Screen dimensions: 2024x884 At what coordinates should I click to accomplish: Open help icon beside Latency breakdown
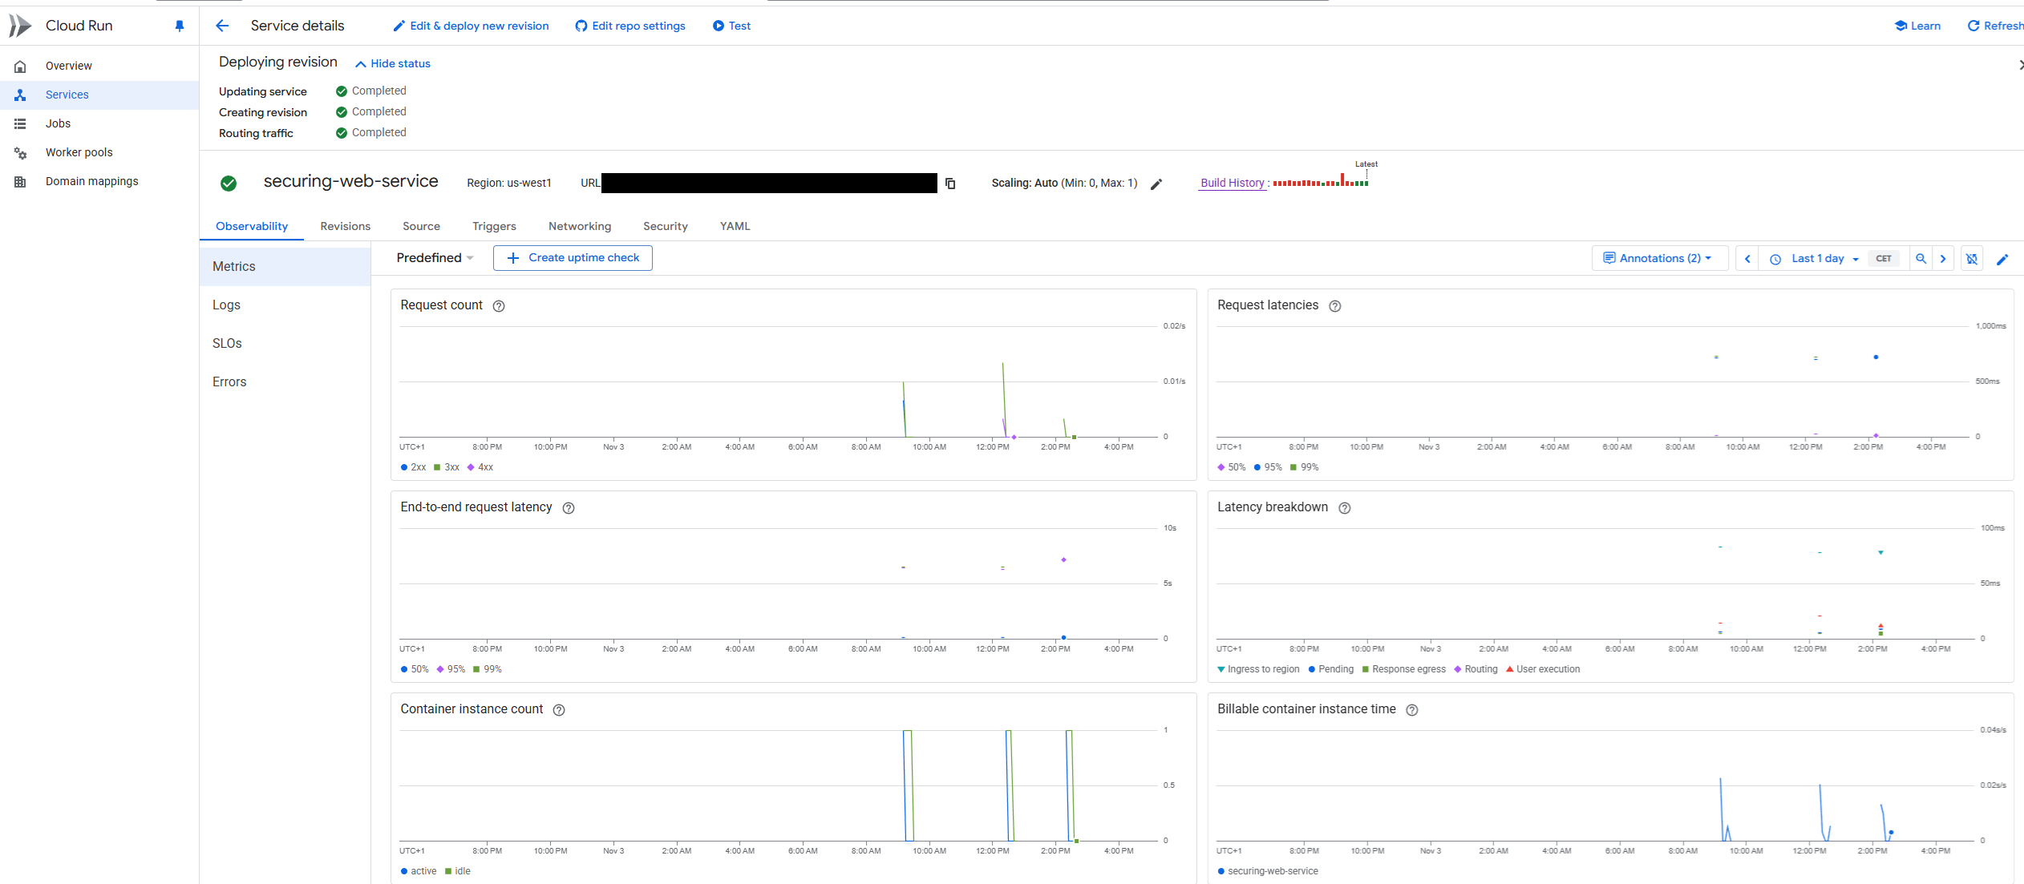(x=1345, y=508)
